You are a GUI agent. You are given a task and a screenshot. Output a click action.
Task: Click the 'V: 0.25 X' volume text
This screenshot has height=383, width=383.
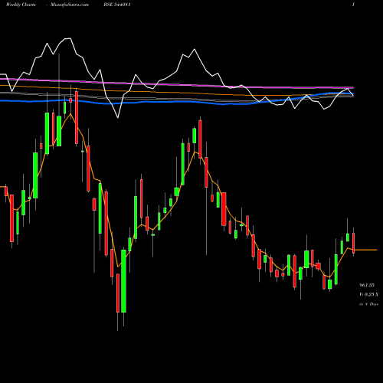pyautogui.click(x=368, y=294)
